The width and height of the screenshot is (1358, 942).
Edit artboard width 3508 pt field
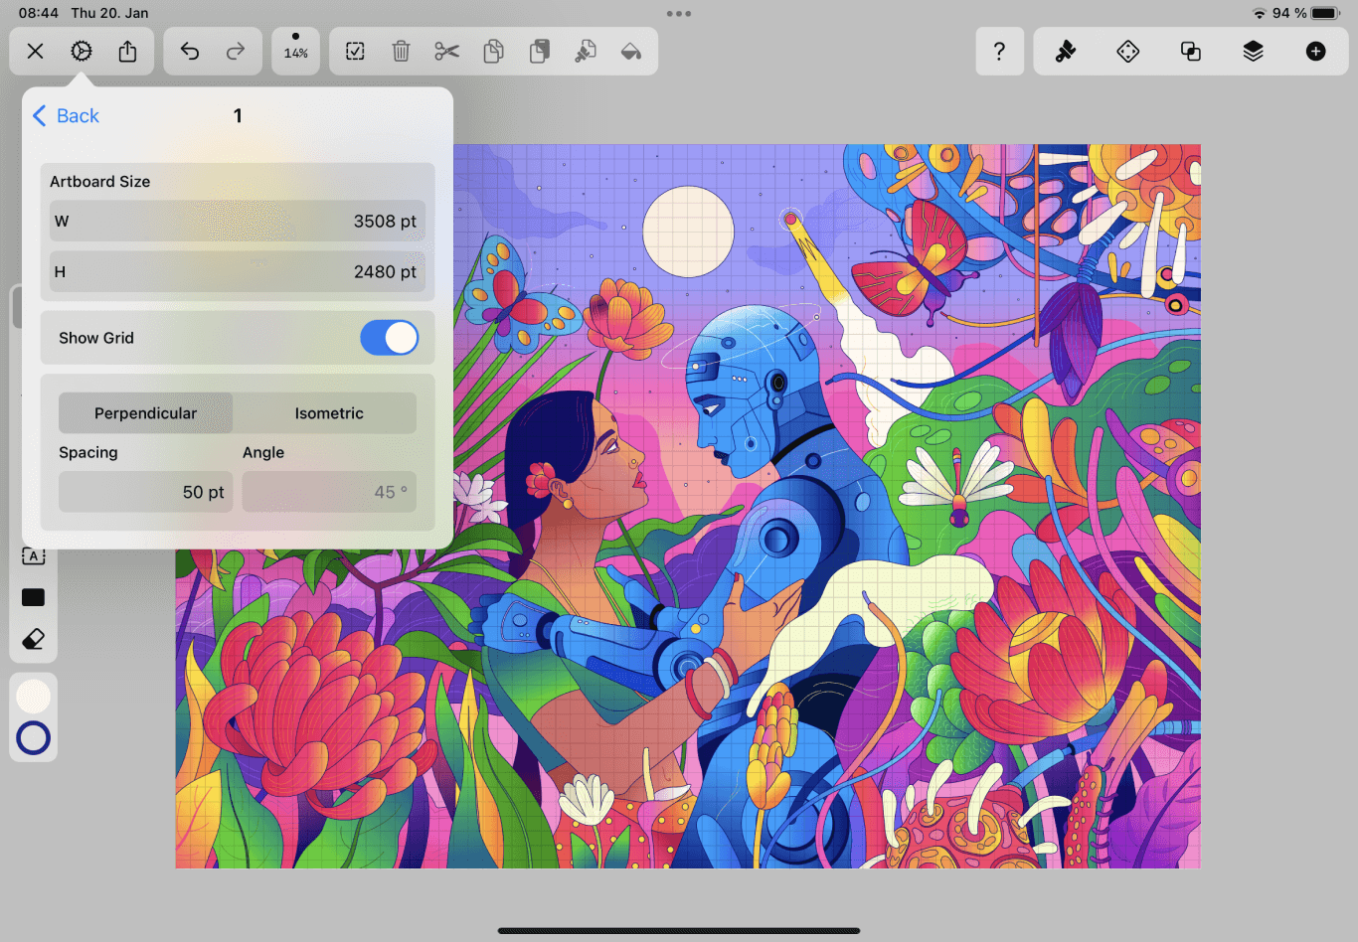[238, 222]
